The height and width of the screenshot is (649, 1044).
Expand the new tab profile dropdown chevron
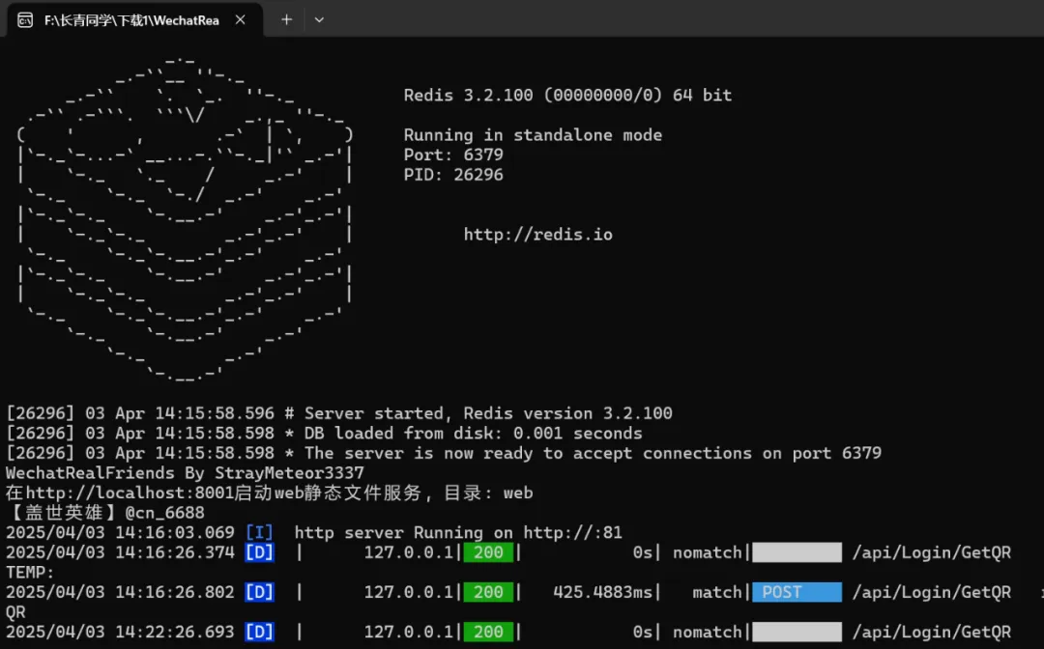(319, 19)
